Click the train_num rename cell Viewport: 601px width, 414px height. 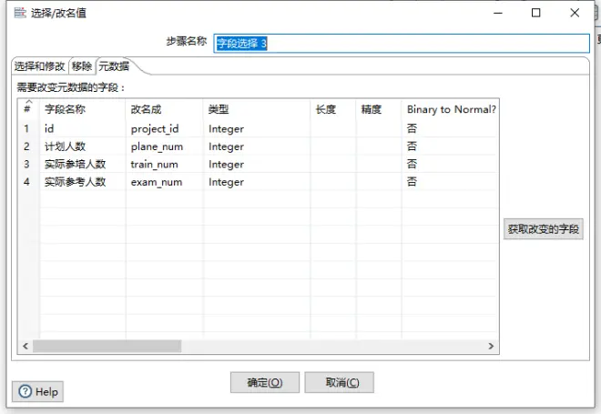(x=165, y=164)
